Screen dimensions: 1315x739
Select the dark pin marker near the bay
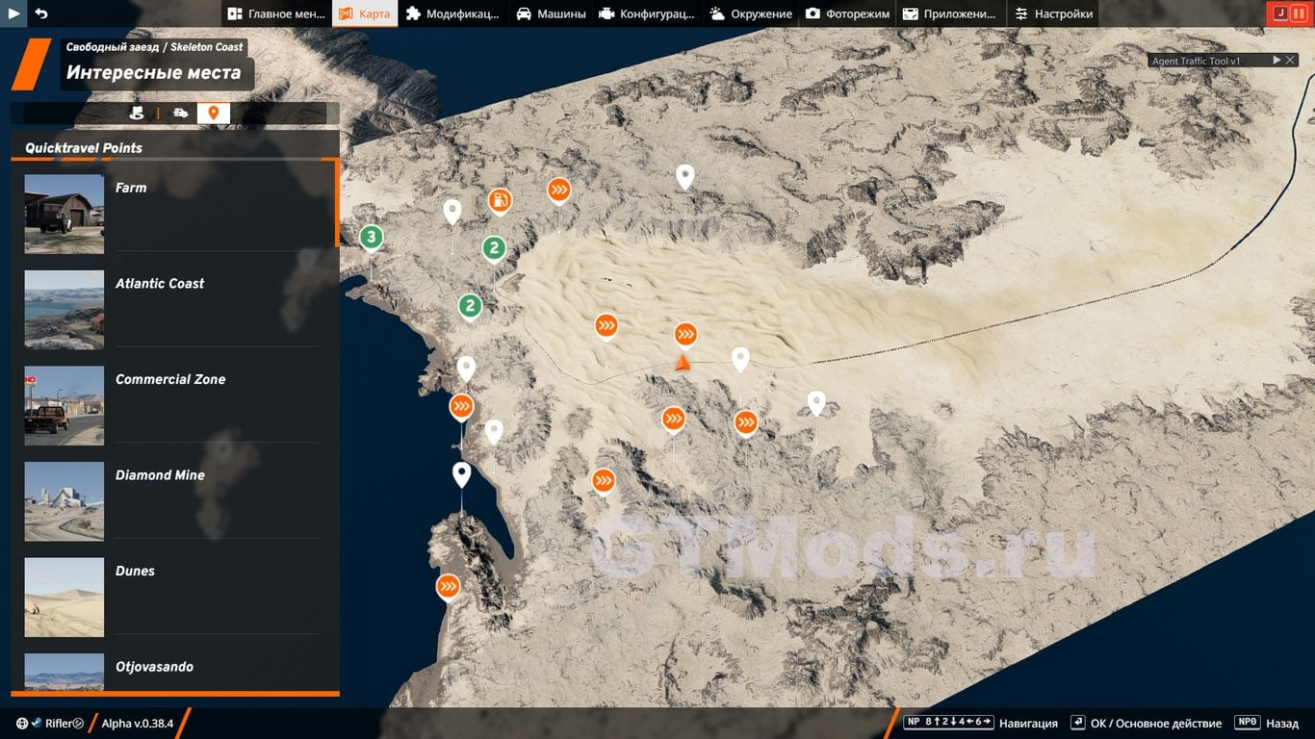[x=462, y=473]
